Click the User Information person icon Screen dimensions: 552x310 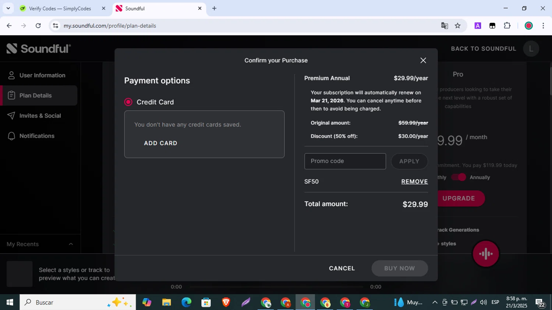click(11, 75)
